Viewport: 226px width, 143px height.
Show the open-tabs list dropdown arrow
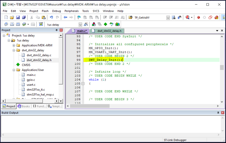[217, 31]
